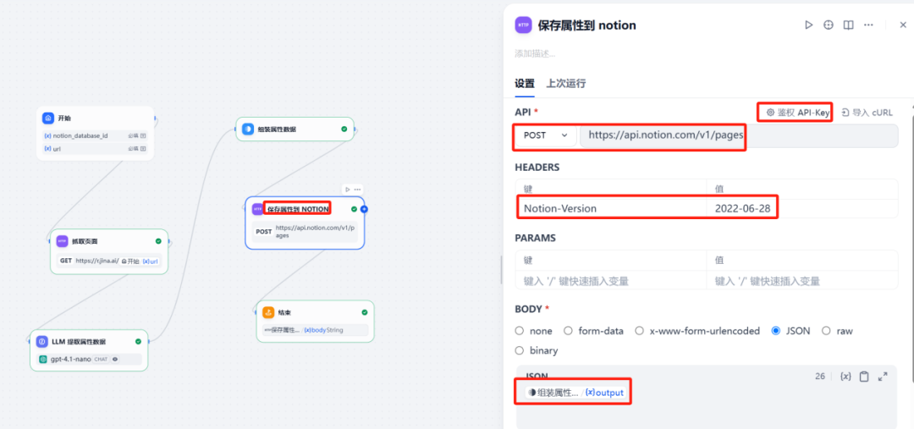Select the 开始 node title
Image resolution: width=914 pixels, height=429 pixels.
coord(64,118)
